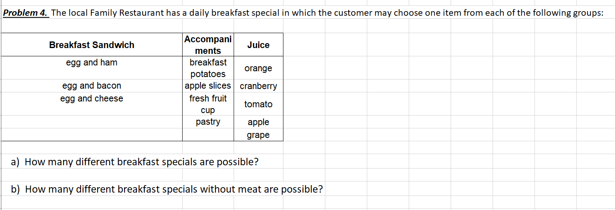Image resolution: width=615 pixels, height=210 pixels.
Task: Select the empty Accompaniments cell beside grape
Action: (x=208, y=135)
